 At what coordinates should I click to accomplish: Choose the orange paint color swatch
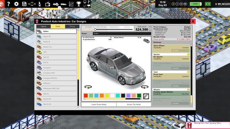click(x=102, y=96)
